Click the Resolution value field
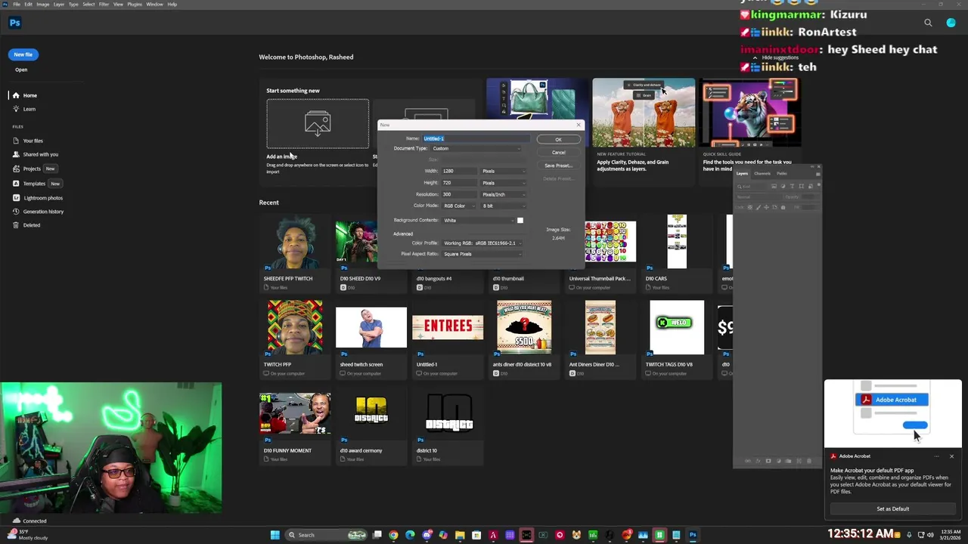Screen dimensions: 968x544 [x=460, y=195]
